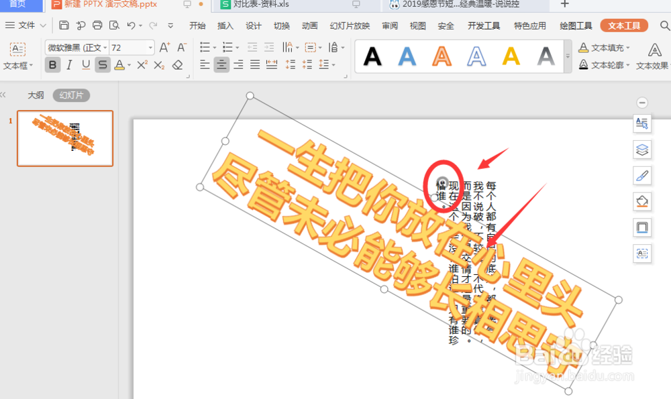The width and height of the screenshot is (671, 399).
Task: Toggle center alignment
Action: [221, 65]
